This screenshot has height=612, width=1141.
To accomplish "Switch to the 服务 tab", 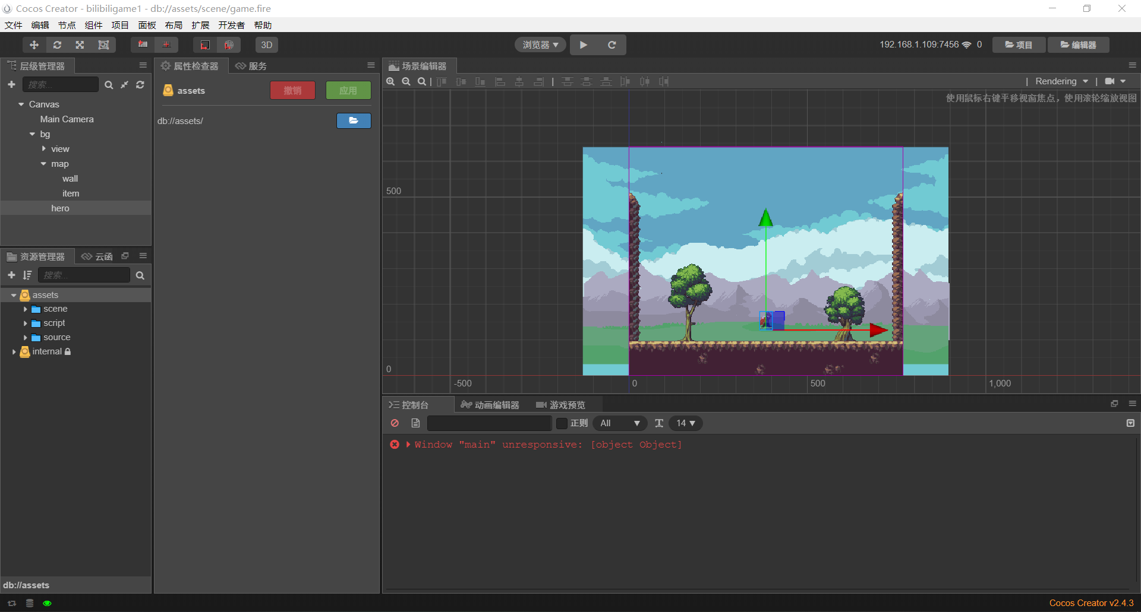I will click(x=251, y=66).
